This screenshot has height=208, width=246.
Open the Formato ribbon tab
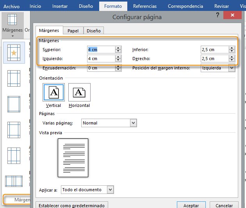(113, 6)
